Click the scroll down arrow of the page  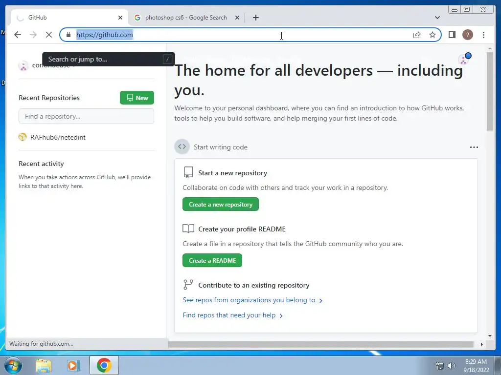[x=490, y=335]
